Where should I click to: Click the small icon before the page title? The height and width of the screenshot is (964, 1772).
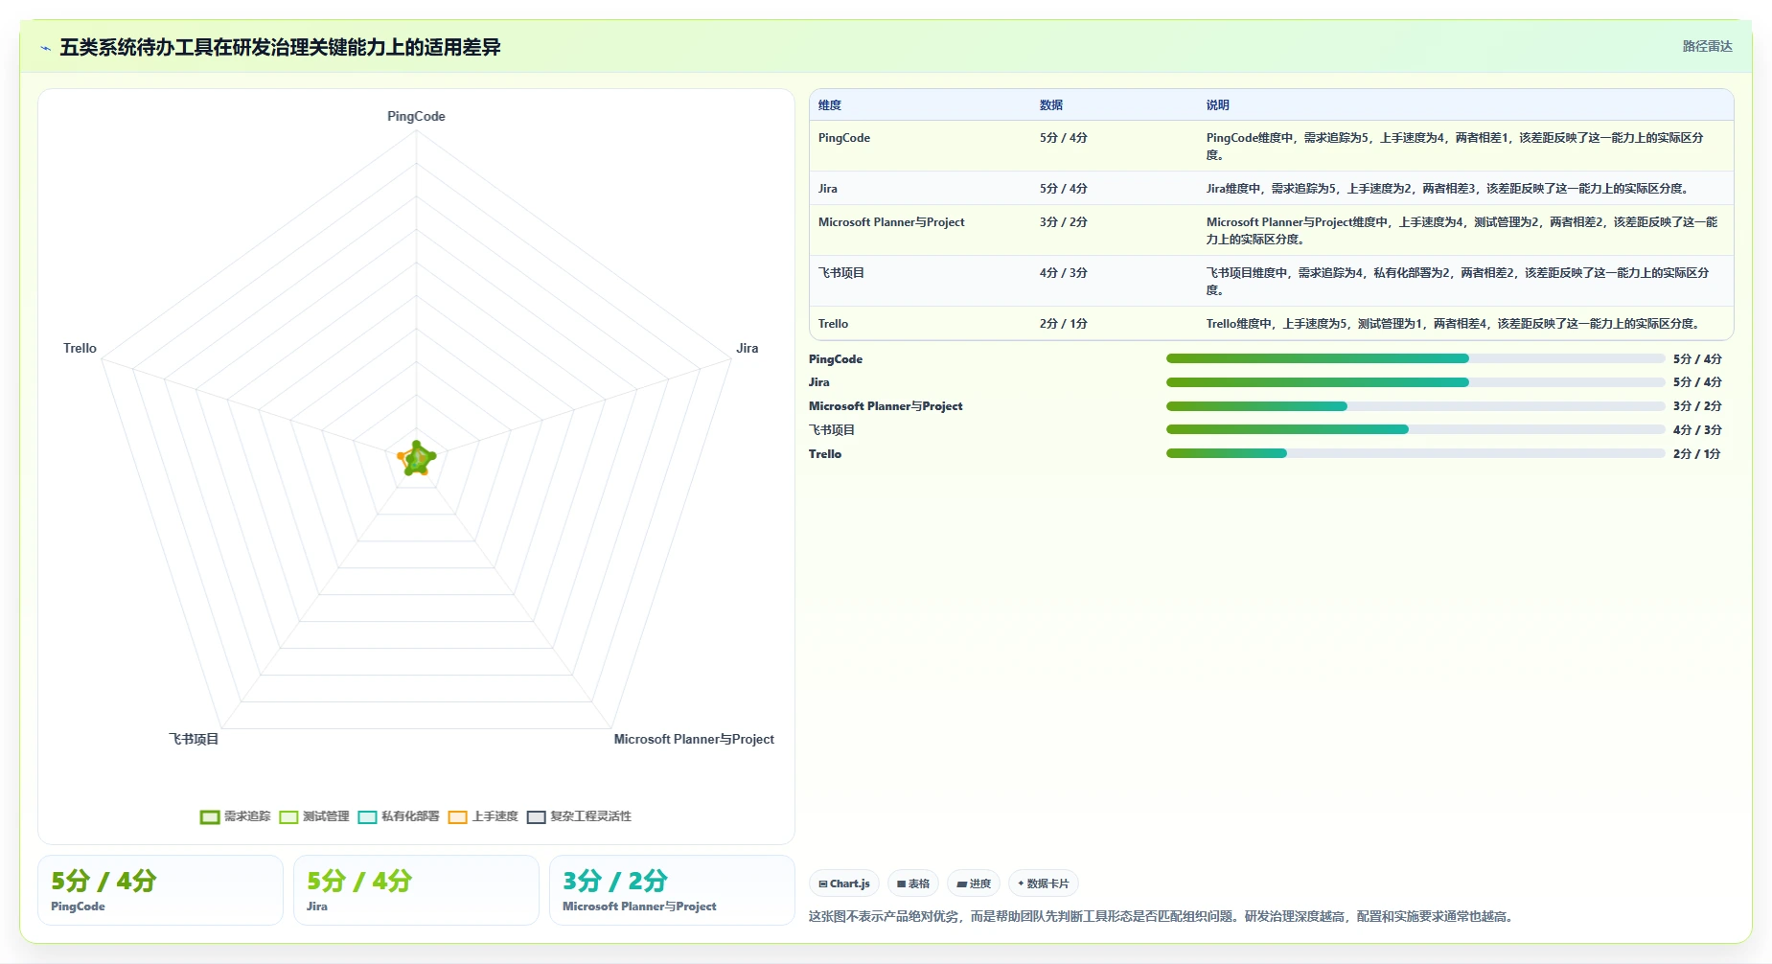[45, 48]
